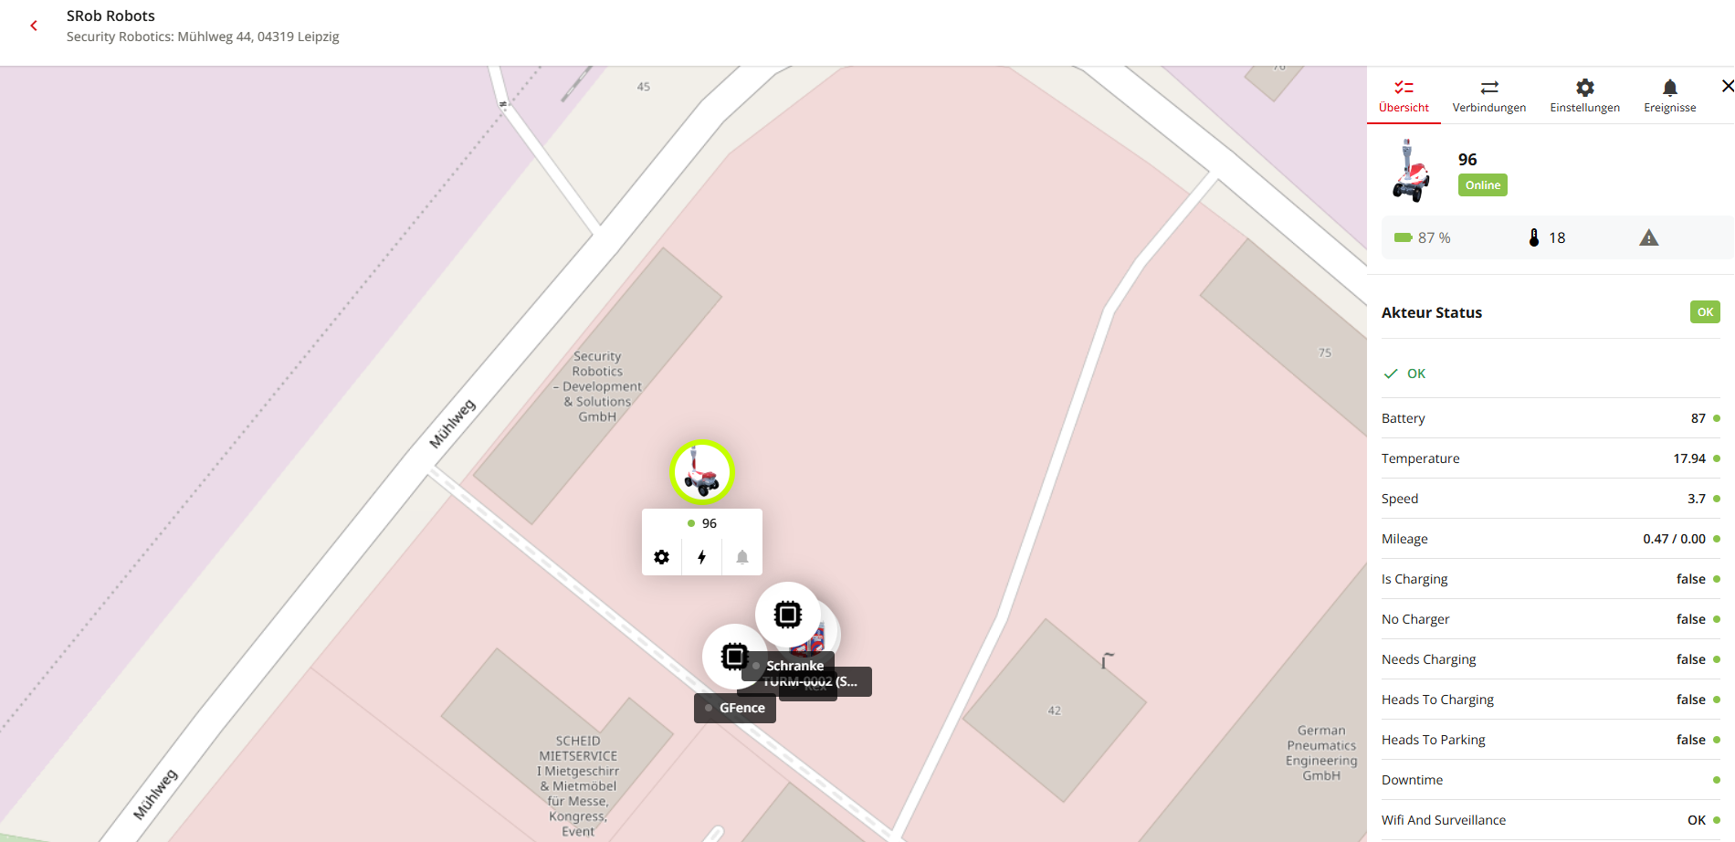Close the side panel with X
The image size is (1735, 842).
pyautogui.click(x=1726, y=87)
